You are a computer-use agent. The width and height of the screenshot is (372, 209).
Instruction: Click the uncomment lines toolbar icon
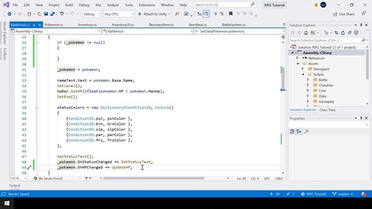(221, 14)
